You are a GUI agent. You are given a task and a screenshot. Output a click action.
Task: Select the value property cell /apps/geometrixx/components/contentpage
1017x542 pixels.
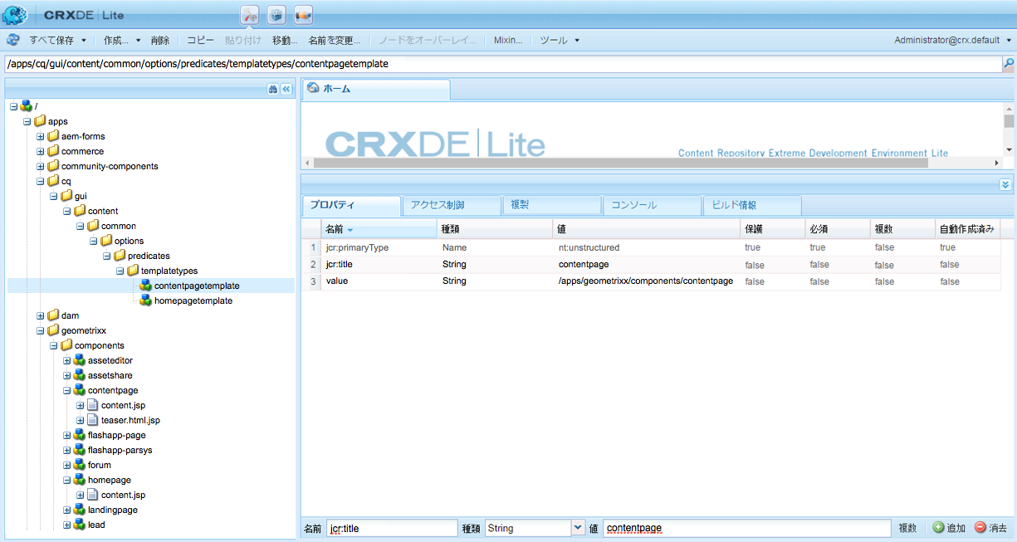tap(646, 281)
